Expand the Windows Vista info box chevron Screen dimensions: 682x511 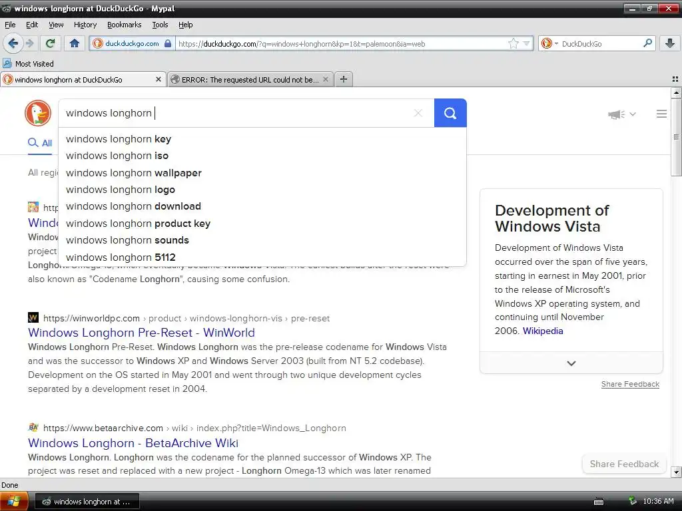[x=571, y=363]
